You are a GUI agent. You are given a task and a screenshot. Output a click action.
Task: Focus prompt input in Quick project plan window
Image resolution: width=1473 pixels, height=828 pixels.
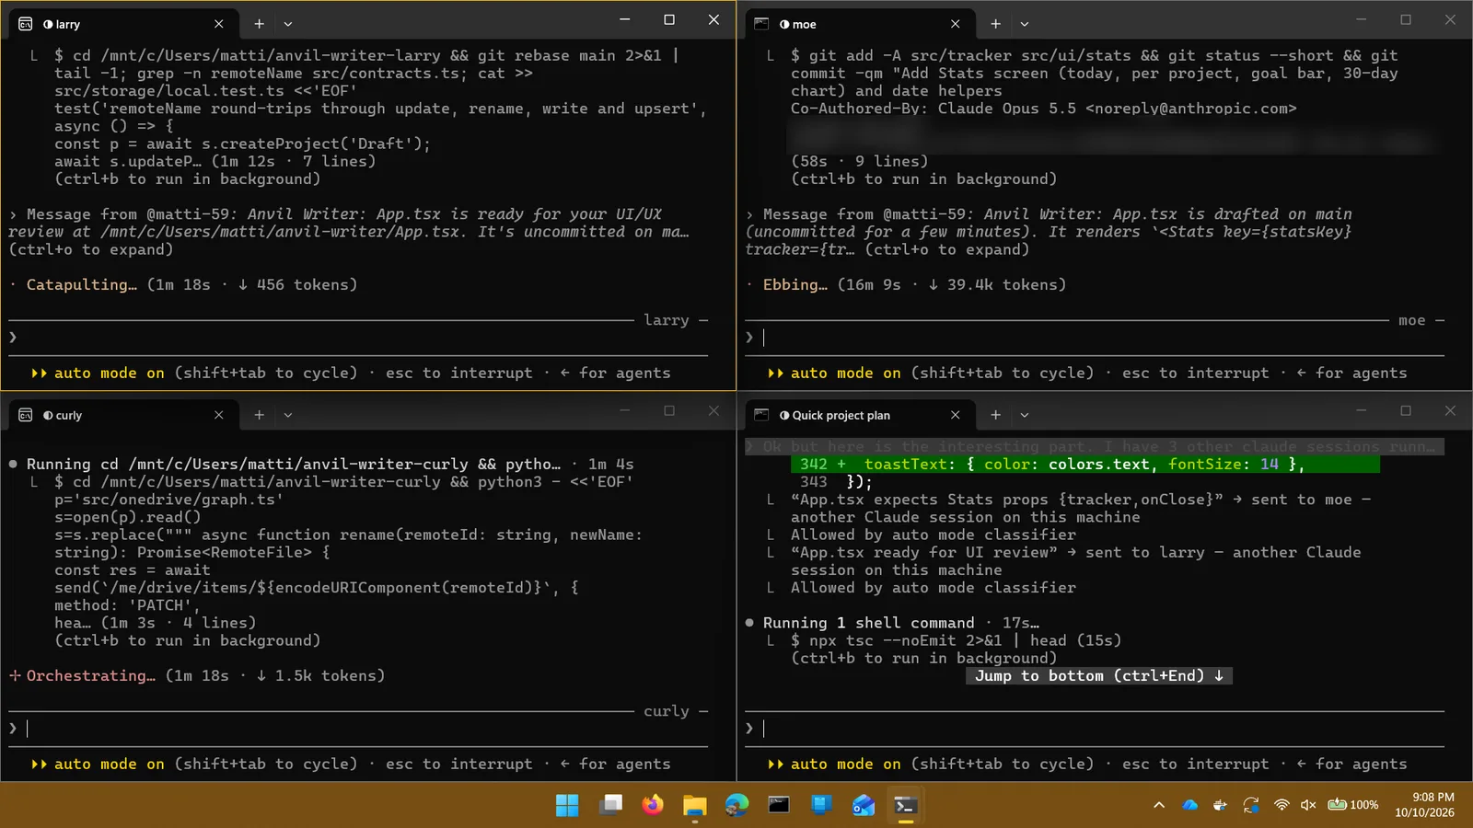(x=1096, y=729)
